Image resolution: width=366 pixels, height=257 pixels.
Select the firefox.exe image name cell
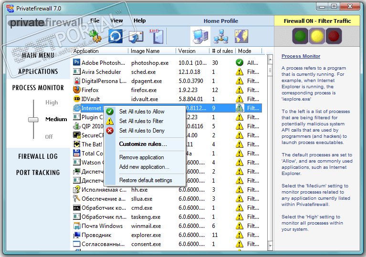pos(144,90)
